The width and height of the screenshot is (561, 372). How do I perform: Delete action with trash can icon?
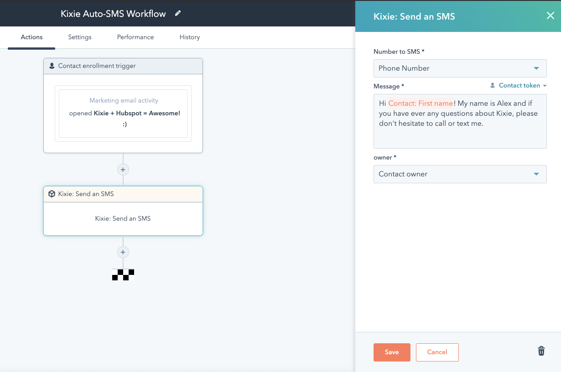541,351
